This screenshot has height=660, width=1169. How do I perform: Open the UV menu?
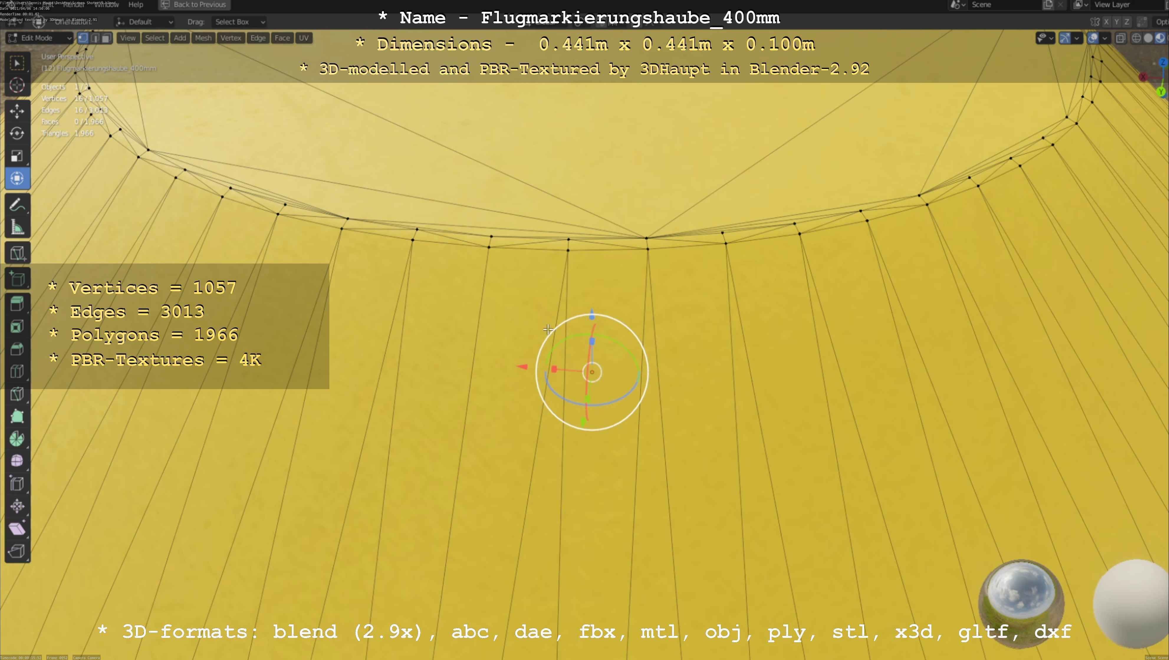304,38
